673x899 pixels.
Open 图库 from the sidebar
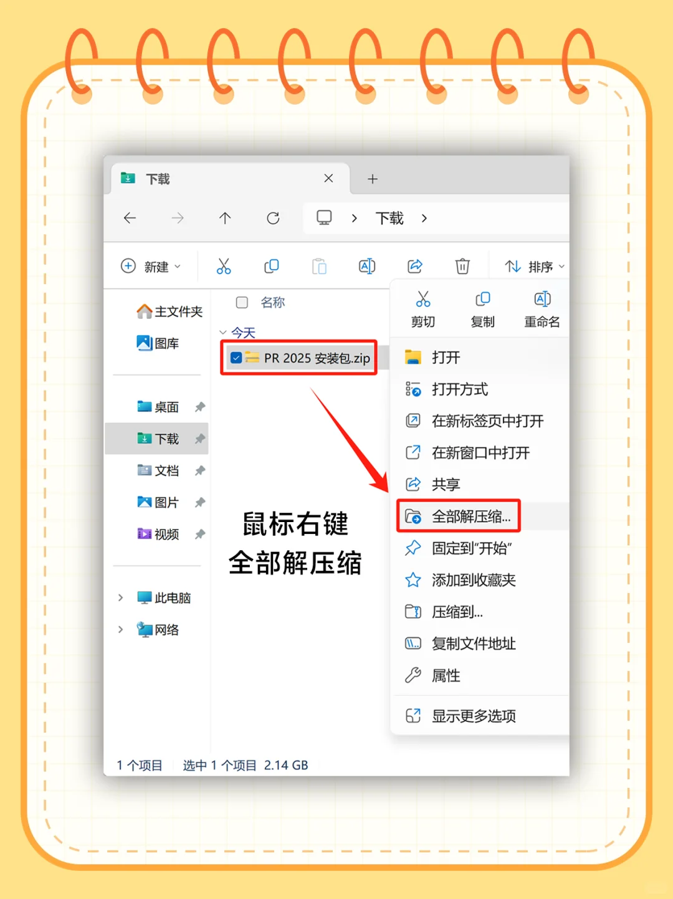[x=165, y=343]
